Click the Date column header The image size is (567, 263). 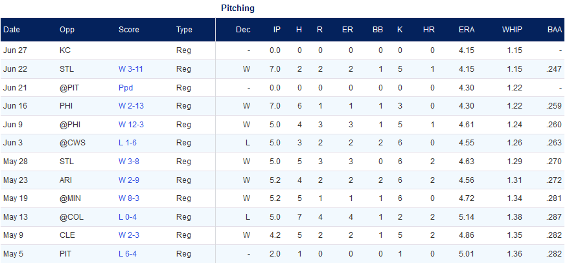pos(12,30)
